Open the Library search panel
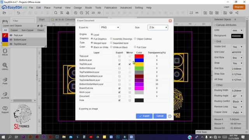The height and width of the screenshot is (140, 249). 5,66
